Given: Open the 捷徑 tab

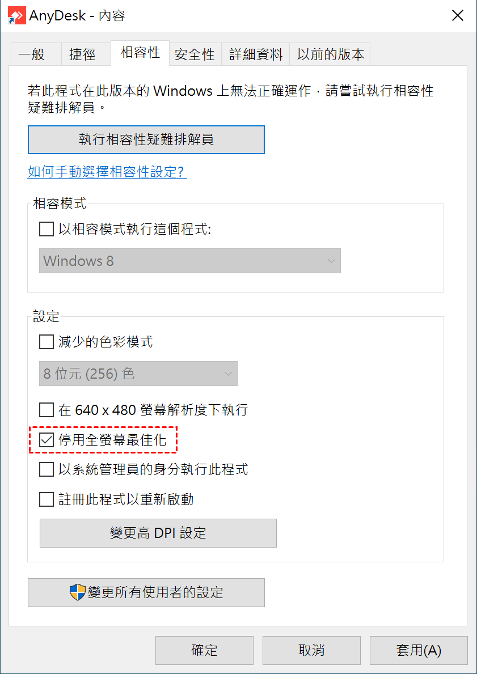Looking at the screenshot, I should [82, 54].
